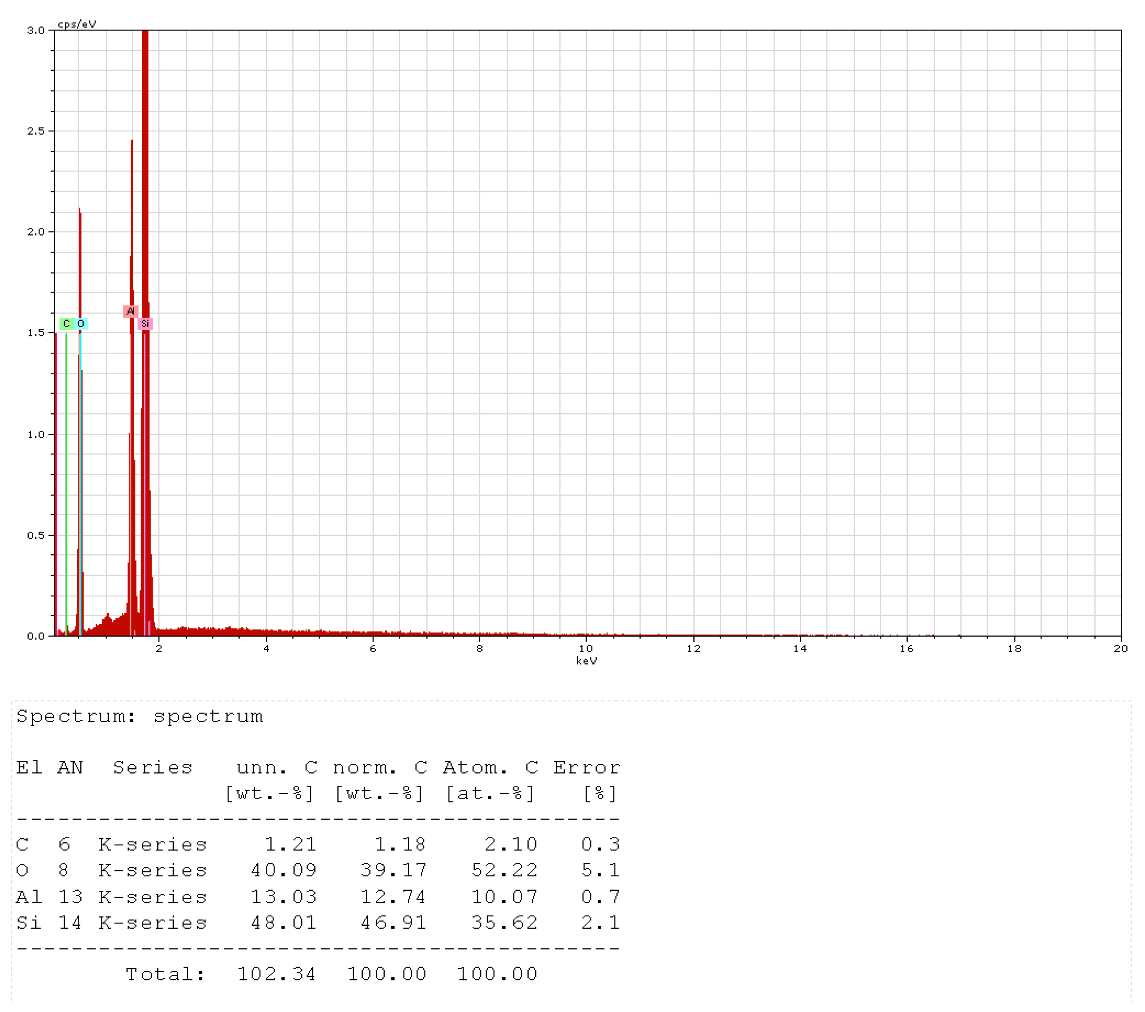Viewport: 1145px width, 1012px height.
Task: Click the 10 keV tick label
Action: pyautogui.click(x=586, y=648)
